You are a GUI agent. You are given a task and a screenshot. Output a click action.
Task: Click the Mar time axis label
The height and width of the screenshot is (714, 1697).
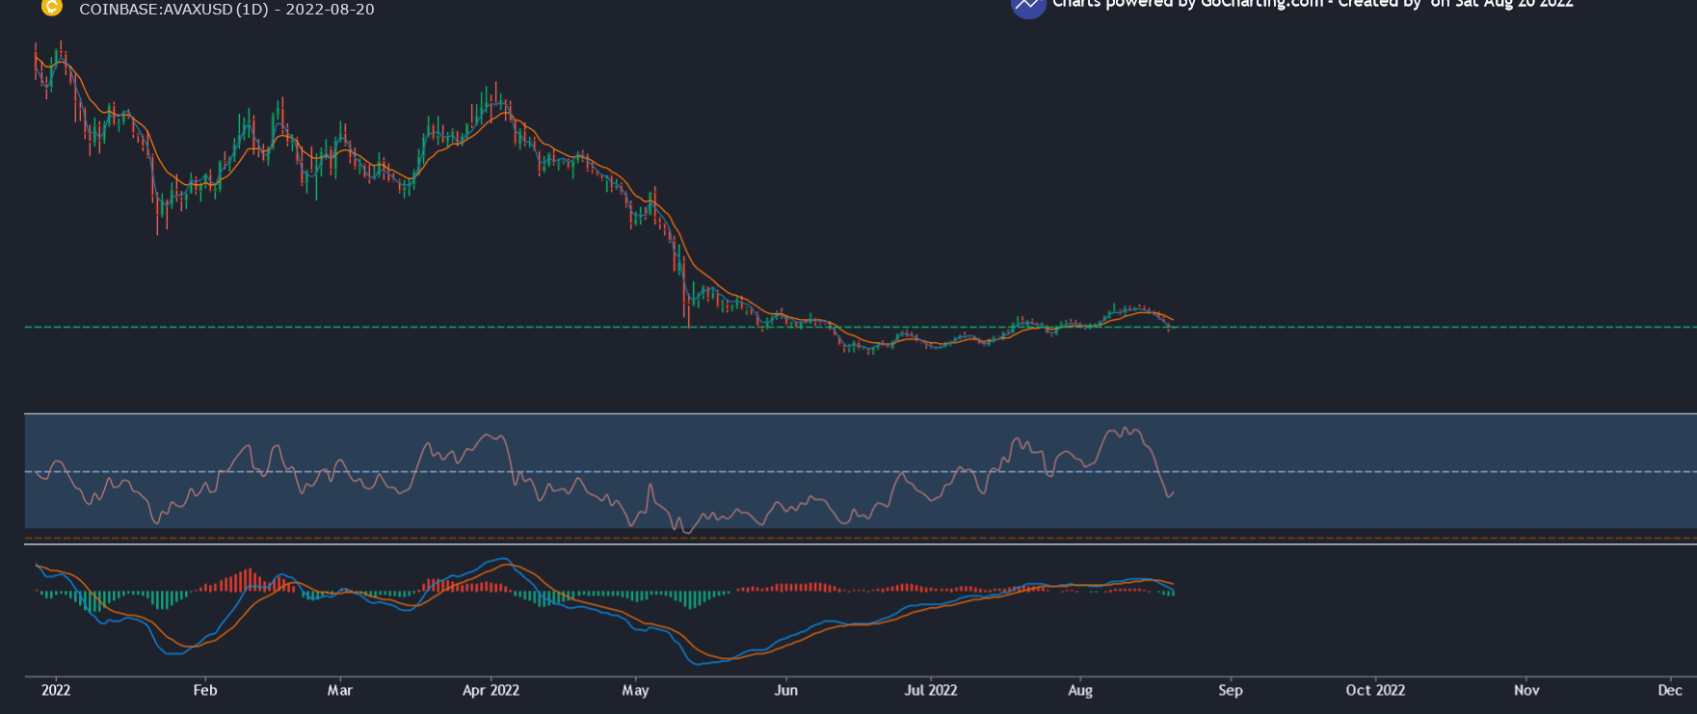pos(340,690)
